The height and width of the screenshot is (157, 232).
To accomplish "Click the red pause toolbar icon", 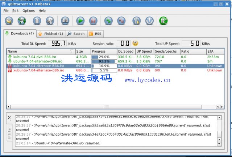I will (x=93, y=21).
